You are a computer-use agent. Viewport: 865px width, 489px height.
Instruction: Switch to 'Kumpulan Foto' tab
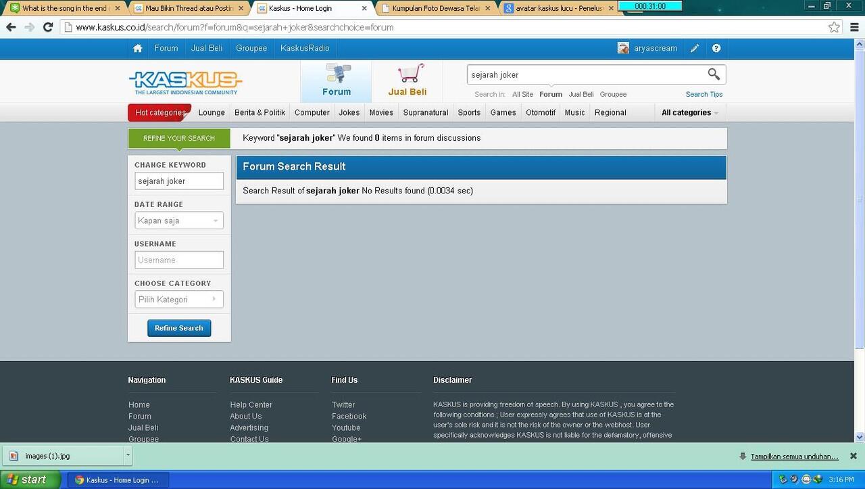[x=435, y=9]
